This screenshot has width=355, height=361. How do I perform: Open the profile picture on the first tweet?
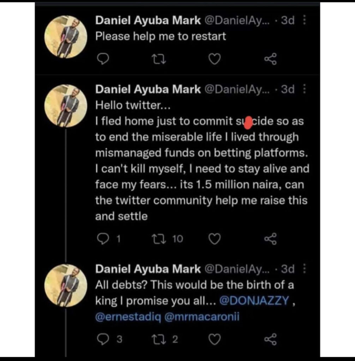point(66,37)
